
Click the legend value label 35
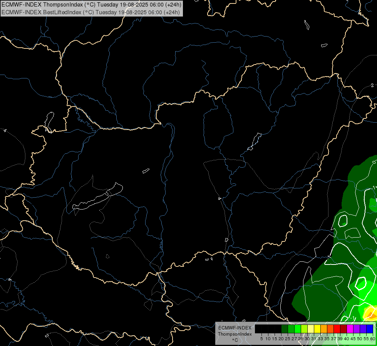tap(327, 339)
